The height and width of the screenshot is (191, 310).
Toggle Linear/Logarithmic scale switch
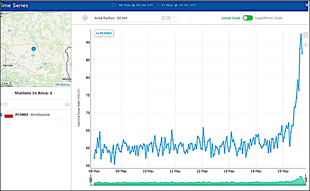[248, 18]
